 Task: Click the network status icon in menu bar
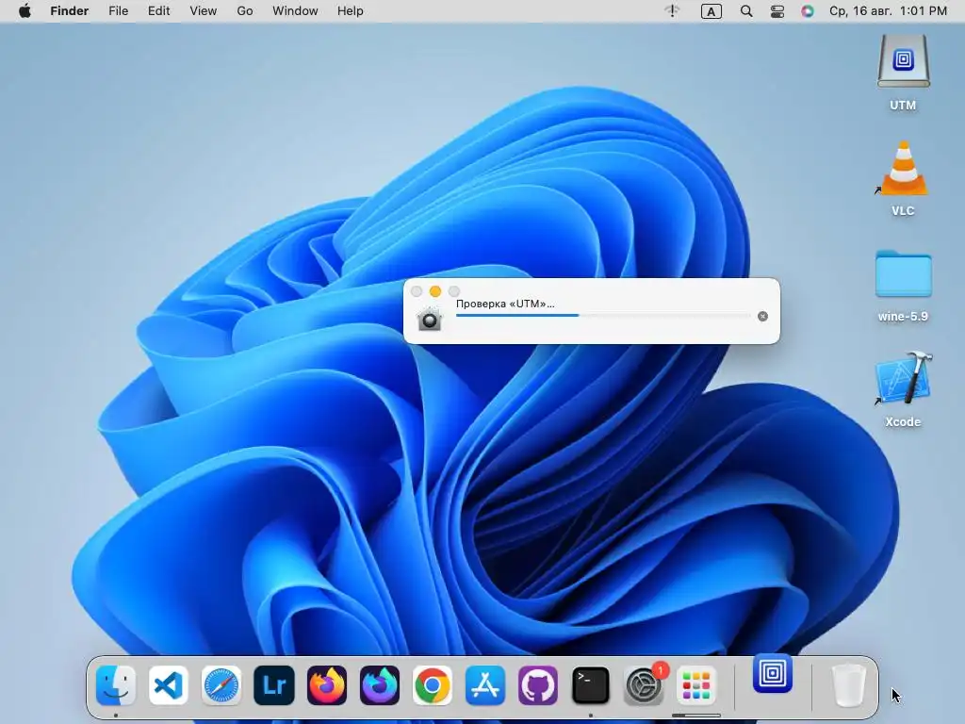[672, 11]
